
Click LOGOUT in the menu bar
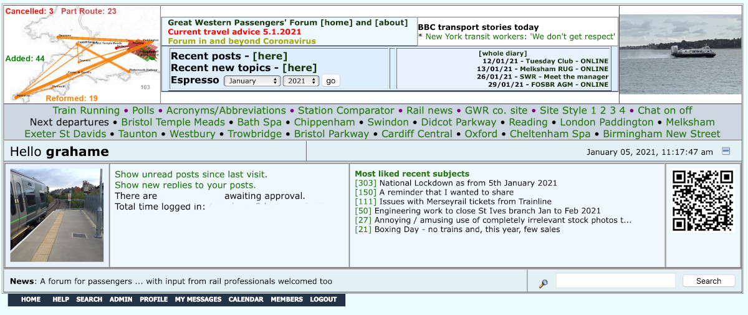324,299
